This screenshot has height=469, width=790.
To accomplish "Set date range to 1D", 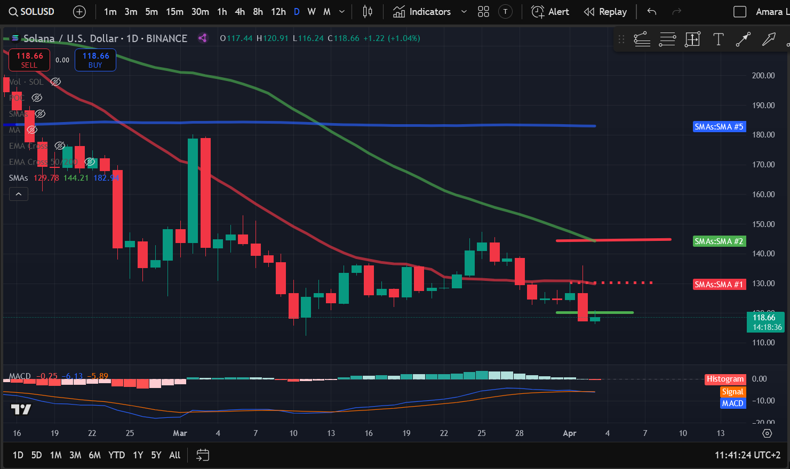I will click(18, 455).
